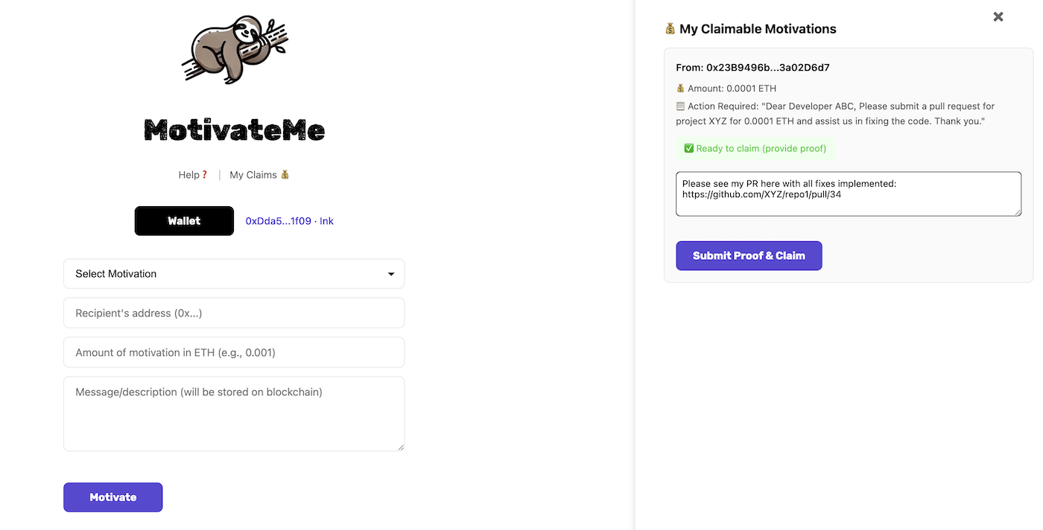Viewport: 1043px width, 530px height.
Task: Click the proof text box containing the PR link
Action: tap(848, 194)
